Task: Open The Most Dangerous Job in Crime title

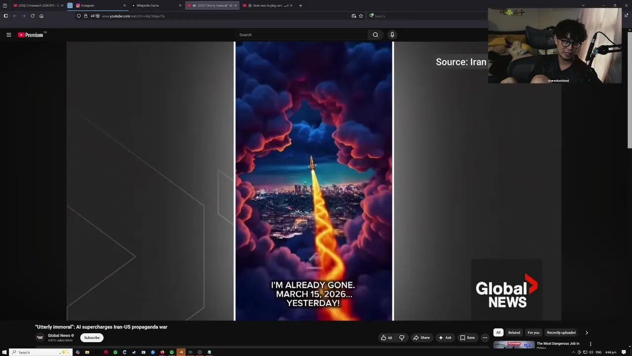Action: point(558,345)
